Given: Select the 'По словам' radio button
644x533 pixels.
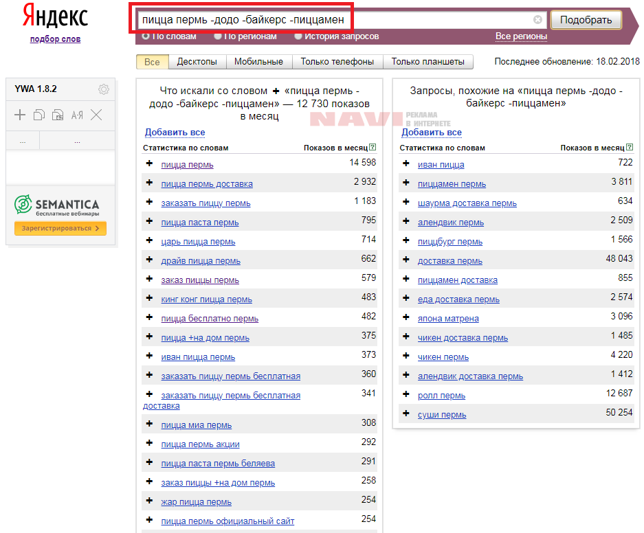Looking at the screenshot, I should [x=146, y=36].
